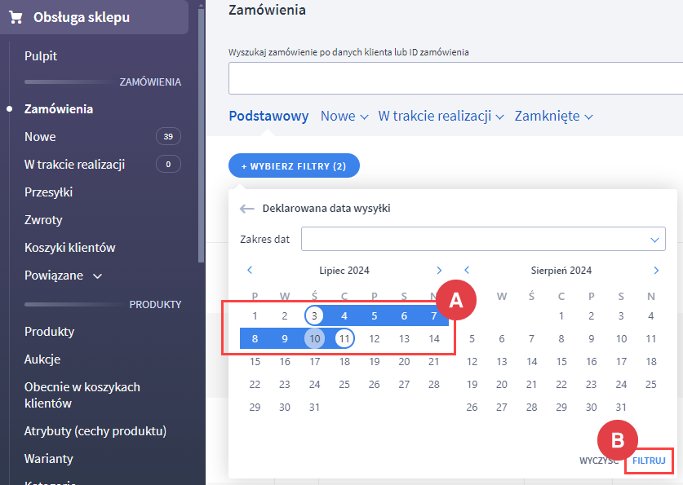683x485 pixels.
Task: Open Produkty in the sidebar menu
Action: (x=49, y=332)
